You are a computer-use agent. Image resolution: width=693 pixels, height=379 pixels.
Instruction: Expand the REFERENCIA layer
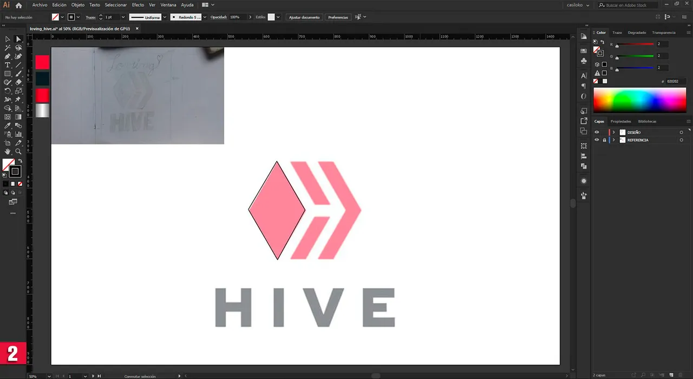click(613, 140)
